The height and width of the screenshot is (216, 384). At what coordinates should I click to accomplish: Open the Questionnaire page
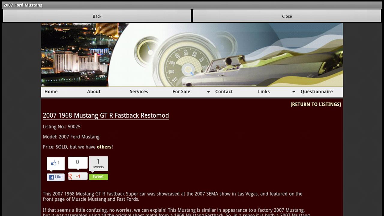coord(316,92)
